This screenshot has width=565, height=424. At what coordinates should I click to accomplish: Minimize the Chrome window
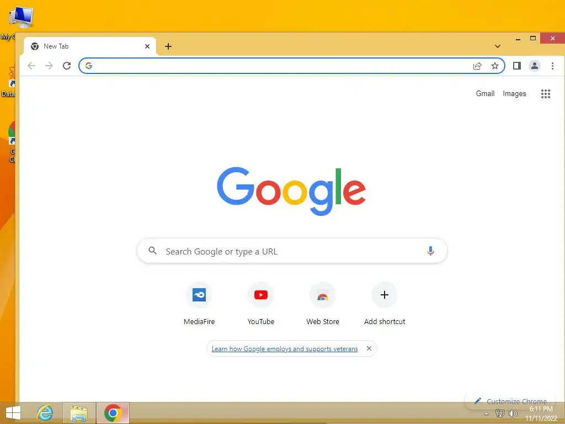pyautogui.click(x=518, y=39)
